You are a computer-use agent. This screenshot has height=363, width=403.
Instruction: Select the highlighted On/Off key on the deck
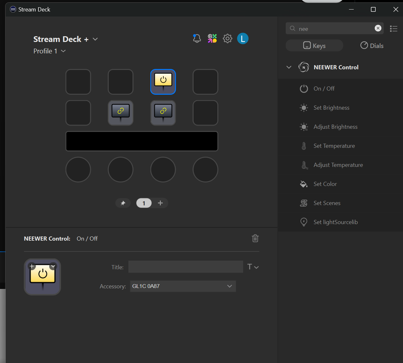point(163,82)
